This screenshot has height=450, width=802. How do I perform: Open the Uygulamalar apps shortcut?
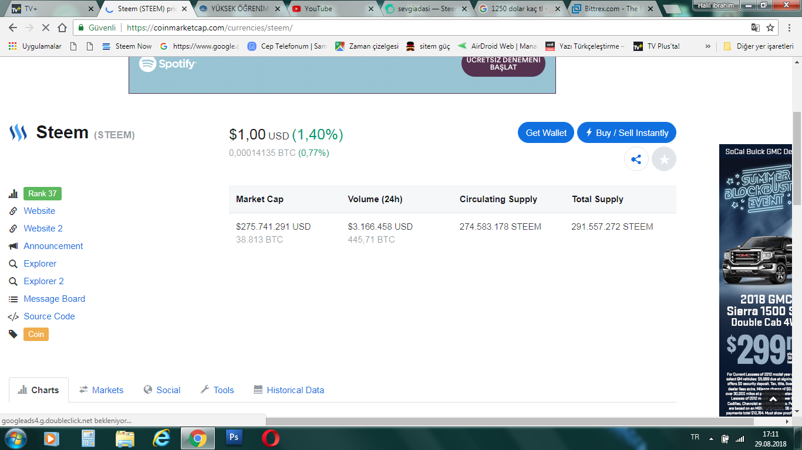35,46
